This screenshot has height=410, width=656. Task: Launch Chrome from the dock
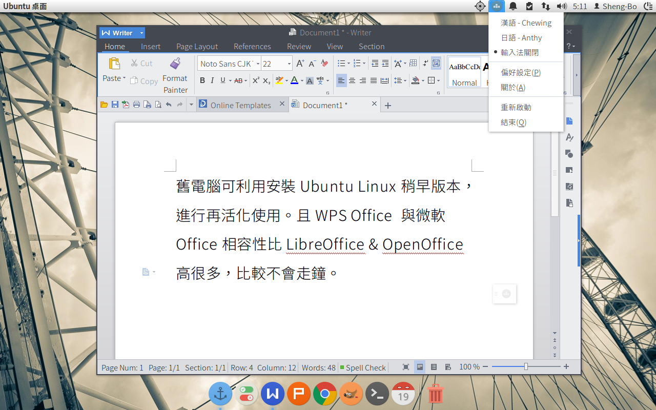(325, 394)
